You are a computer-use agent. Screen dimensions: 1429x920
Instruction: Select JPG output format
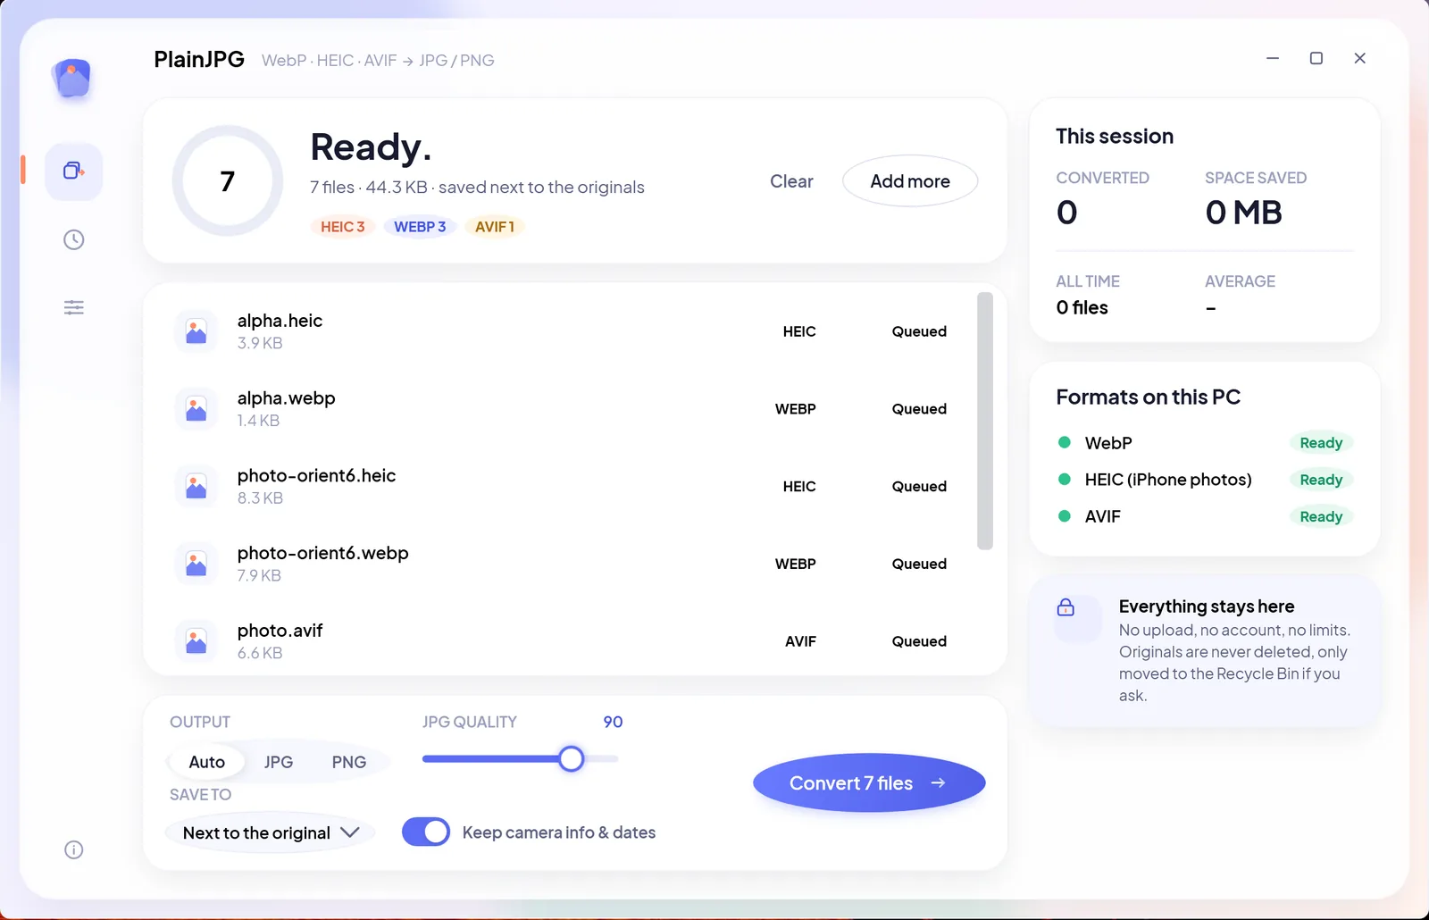(x=279, y=762)
